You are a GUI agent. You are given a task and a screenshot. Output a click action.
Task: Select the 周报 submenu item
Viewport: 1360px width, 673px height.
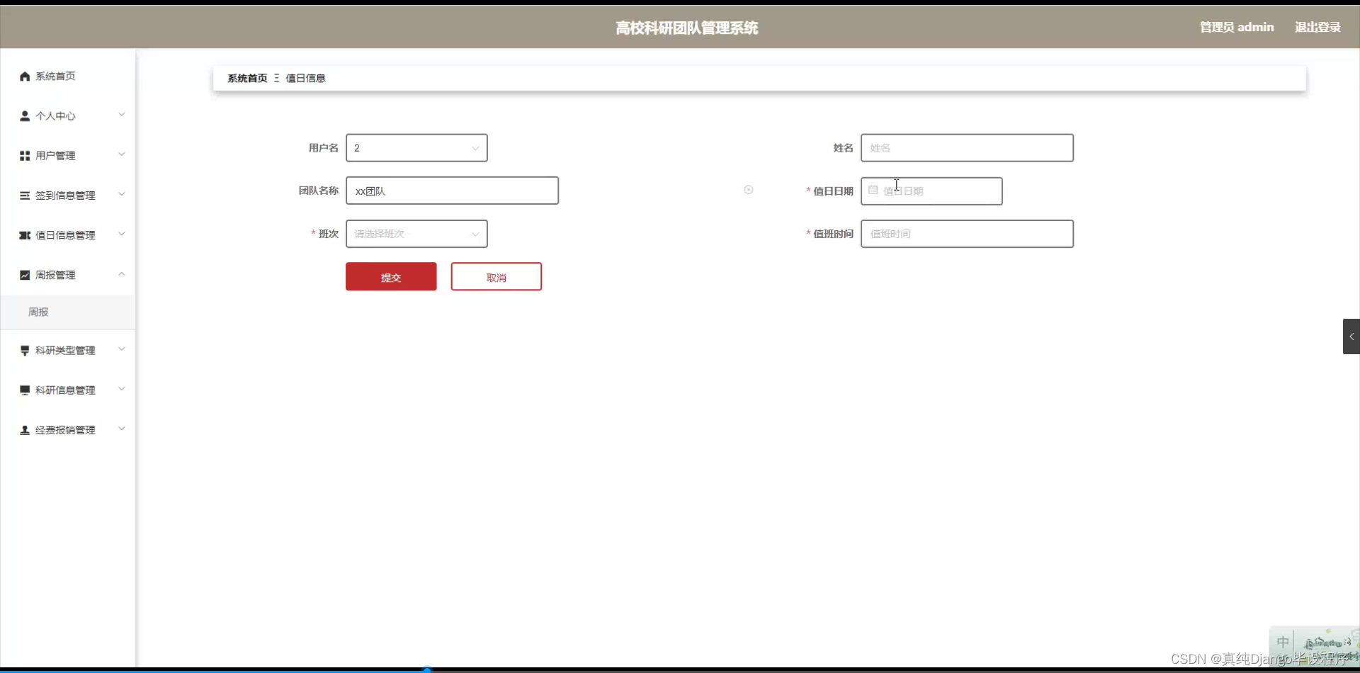pyautogui.click(x=68, y=312)
